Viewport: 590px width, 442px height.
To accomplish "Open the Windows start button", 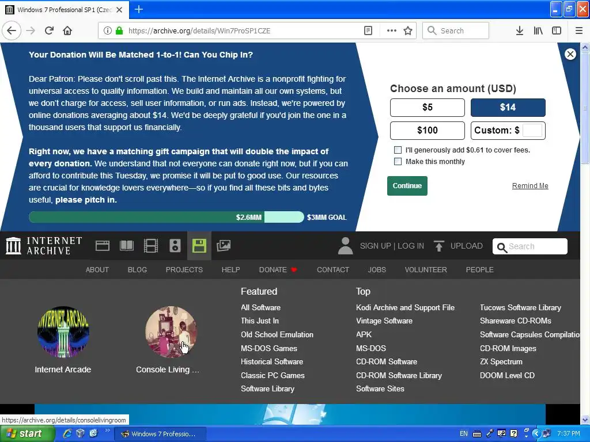I will point(27,434).
